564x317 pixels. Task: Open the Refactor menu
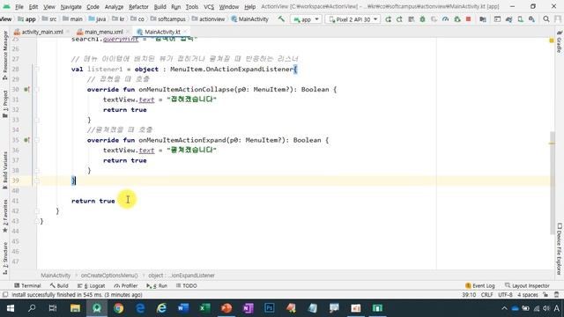point(138,6)
